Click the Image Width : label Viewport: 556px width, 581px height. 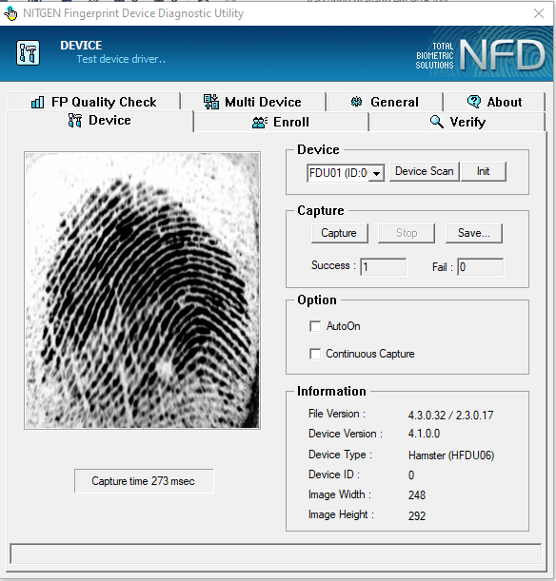340,494
